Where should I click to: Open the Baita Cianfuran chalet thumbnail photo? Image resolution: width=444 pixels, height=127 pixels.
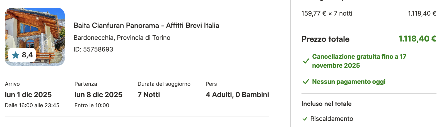point(35,31)
